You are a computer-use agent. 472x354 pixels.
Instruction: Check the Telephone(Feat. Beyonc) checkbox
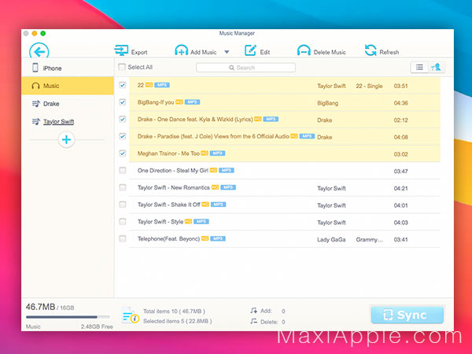[x=123, y=238]
